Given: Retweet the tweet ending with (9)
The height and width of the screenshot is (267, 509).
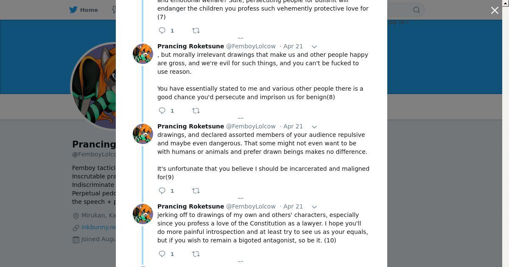Looking at the screenshot, I should (x=196, y=191).
